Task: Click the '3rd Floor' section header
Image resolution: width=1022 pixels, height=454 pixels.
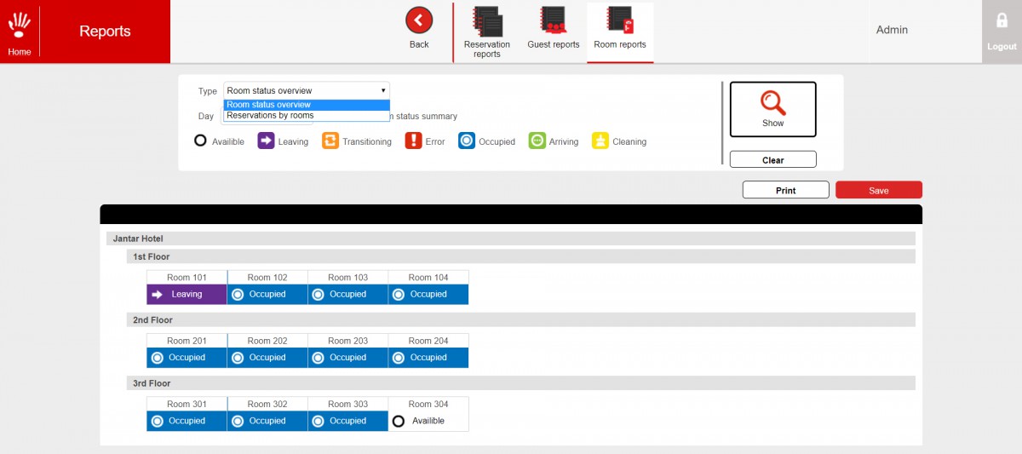Action: [x=520, y=383]
